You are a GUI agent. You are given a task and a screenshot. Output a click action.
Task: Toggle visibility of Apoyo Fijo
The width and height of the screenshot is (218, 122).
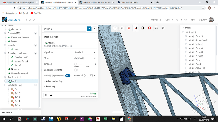[x=190, y=68]
